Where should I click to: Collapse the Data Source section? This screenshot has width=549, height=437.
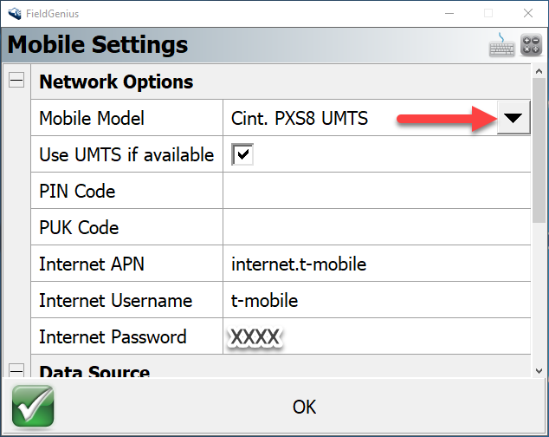click(16, 371)
